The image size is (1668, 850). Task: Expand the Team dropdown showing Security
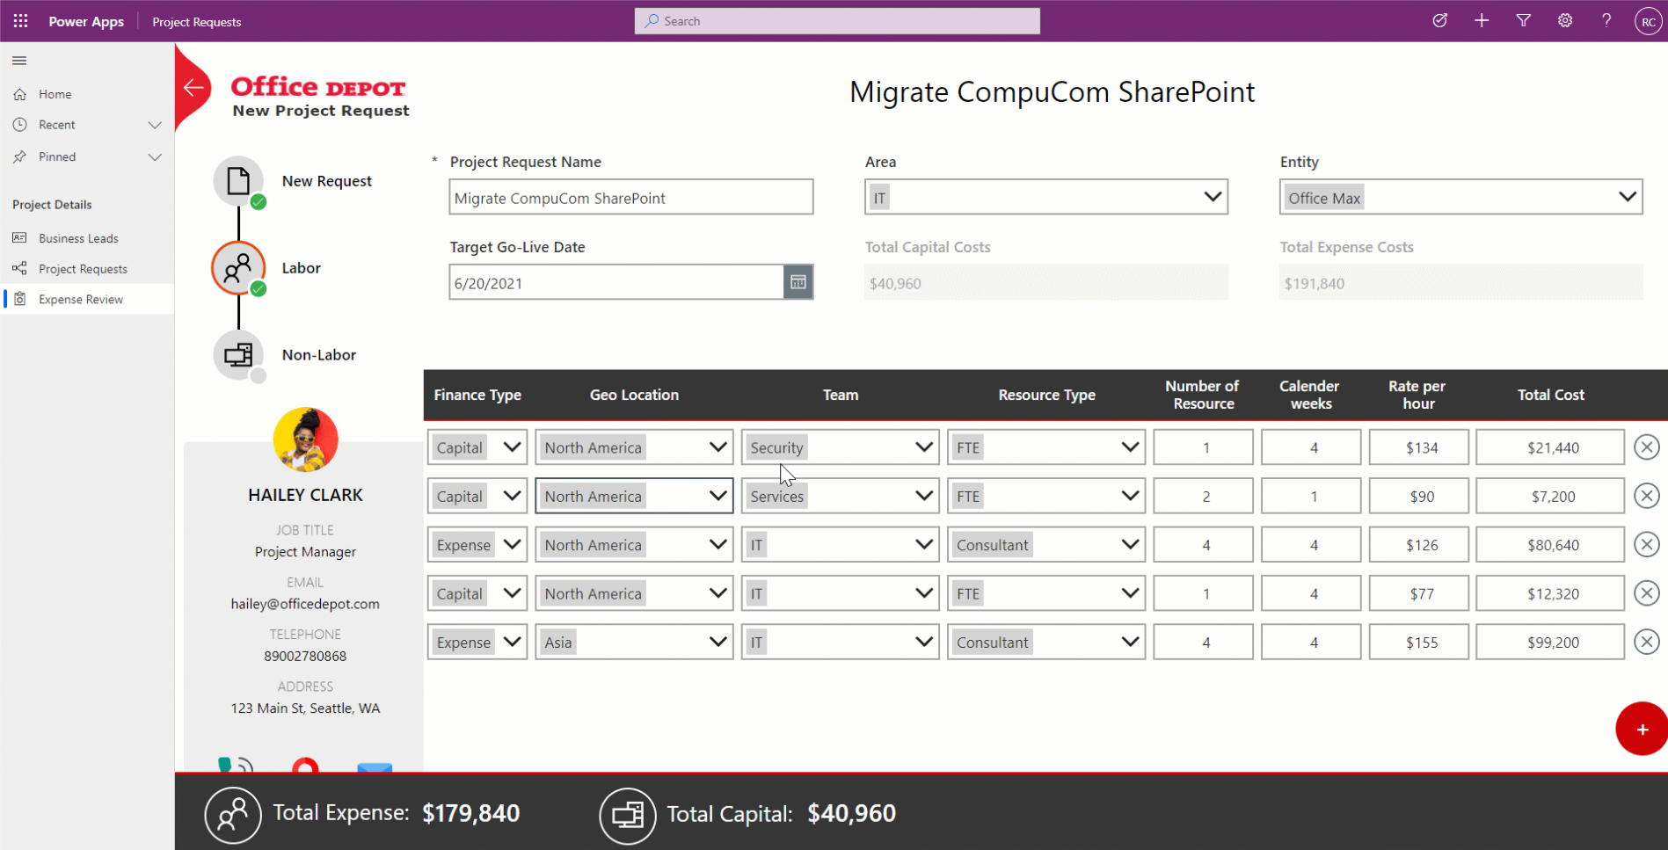(x=923, y=447)
